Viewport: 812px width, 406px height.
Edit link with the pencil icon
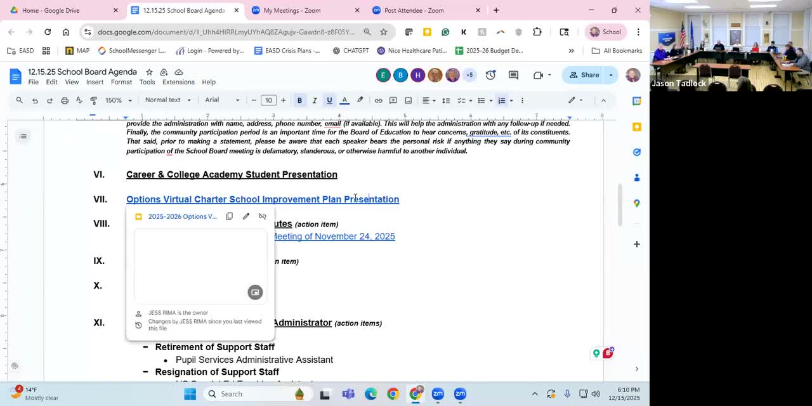tap(246, 216)
